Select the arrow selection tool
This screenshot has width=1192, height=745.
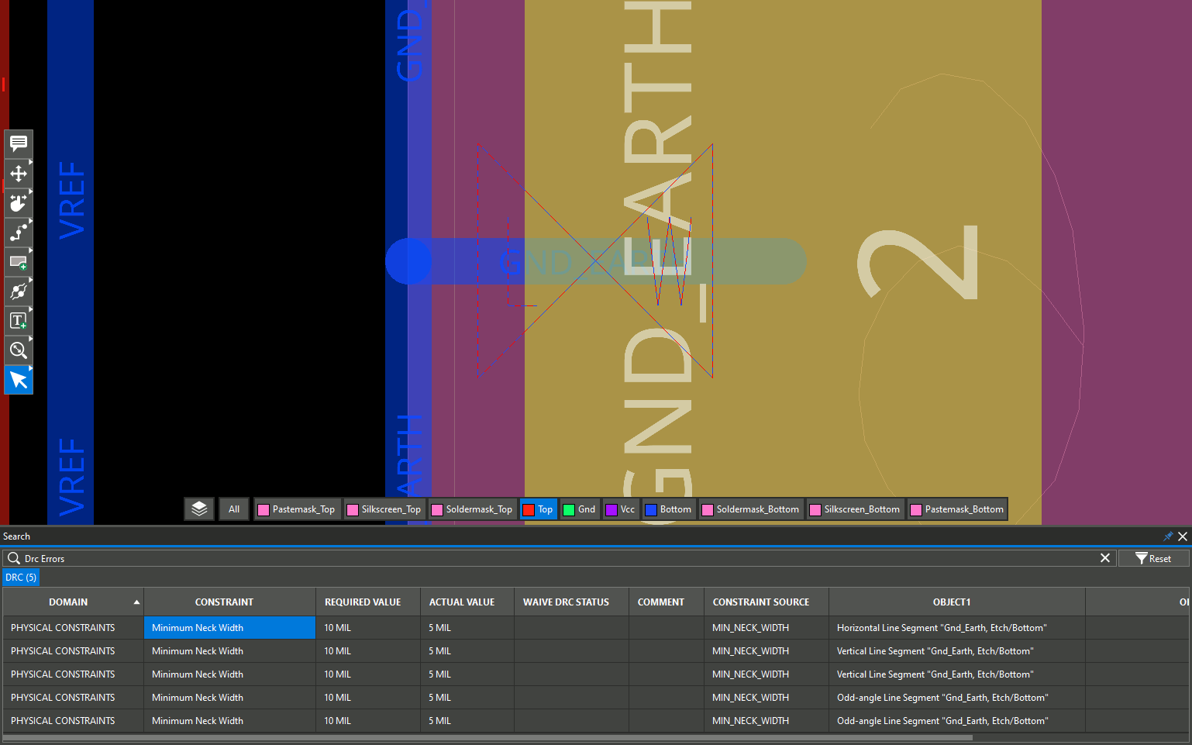click(18, 379)
